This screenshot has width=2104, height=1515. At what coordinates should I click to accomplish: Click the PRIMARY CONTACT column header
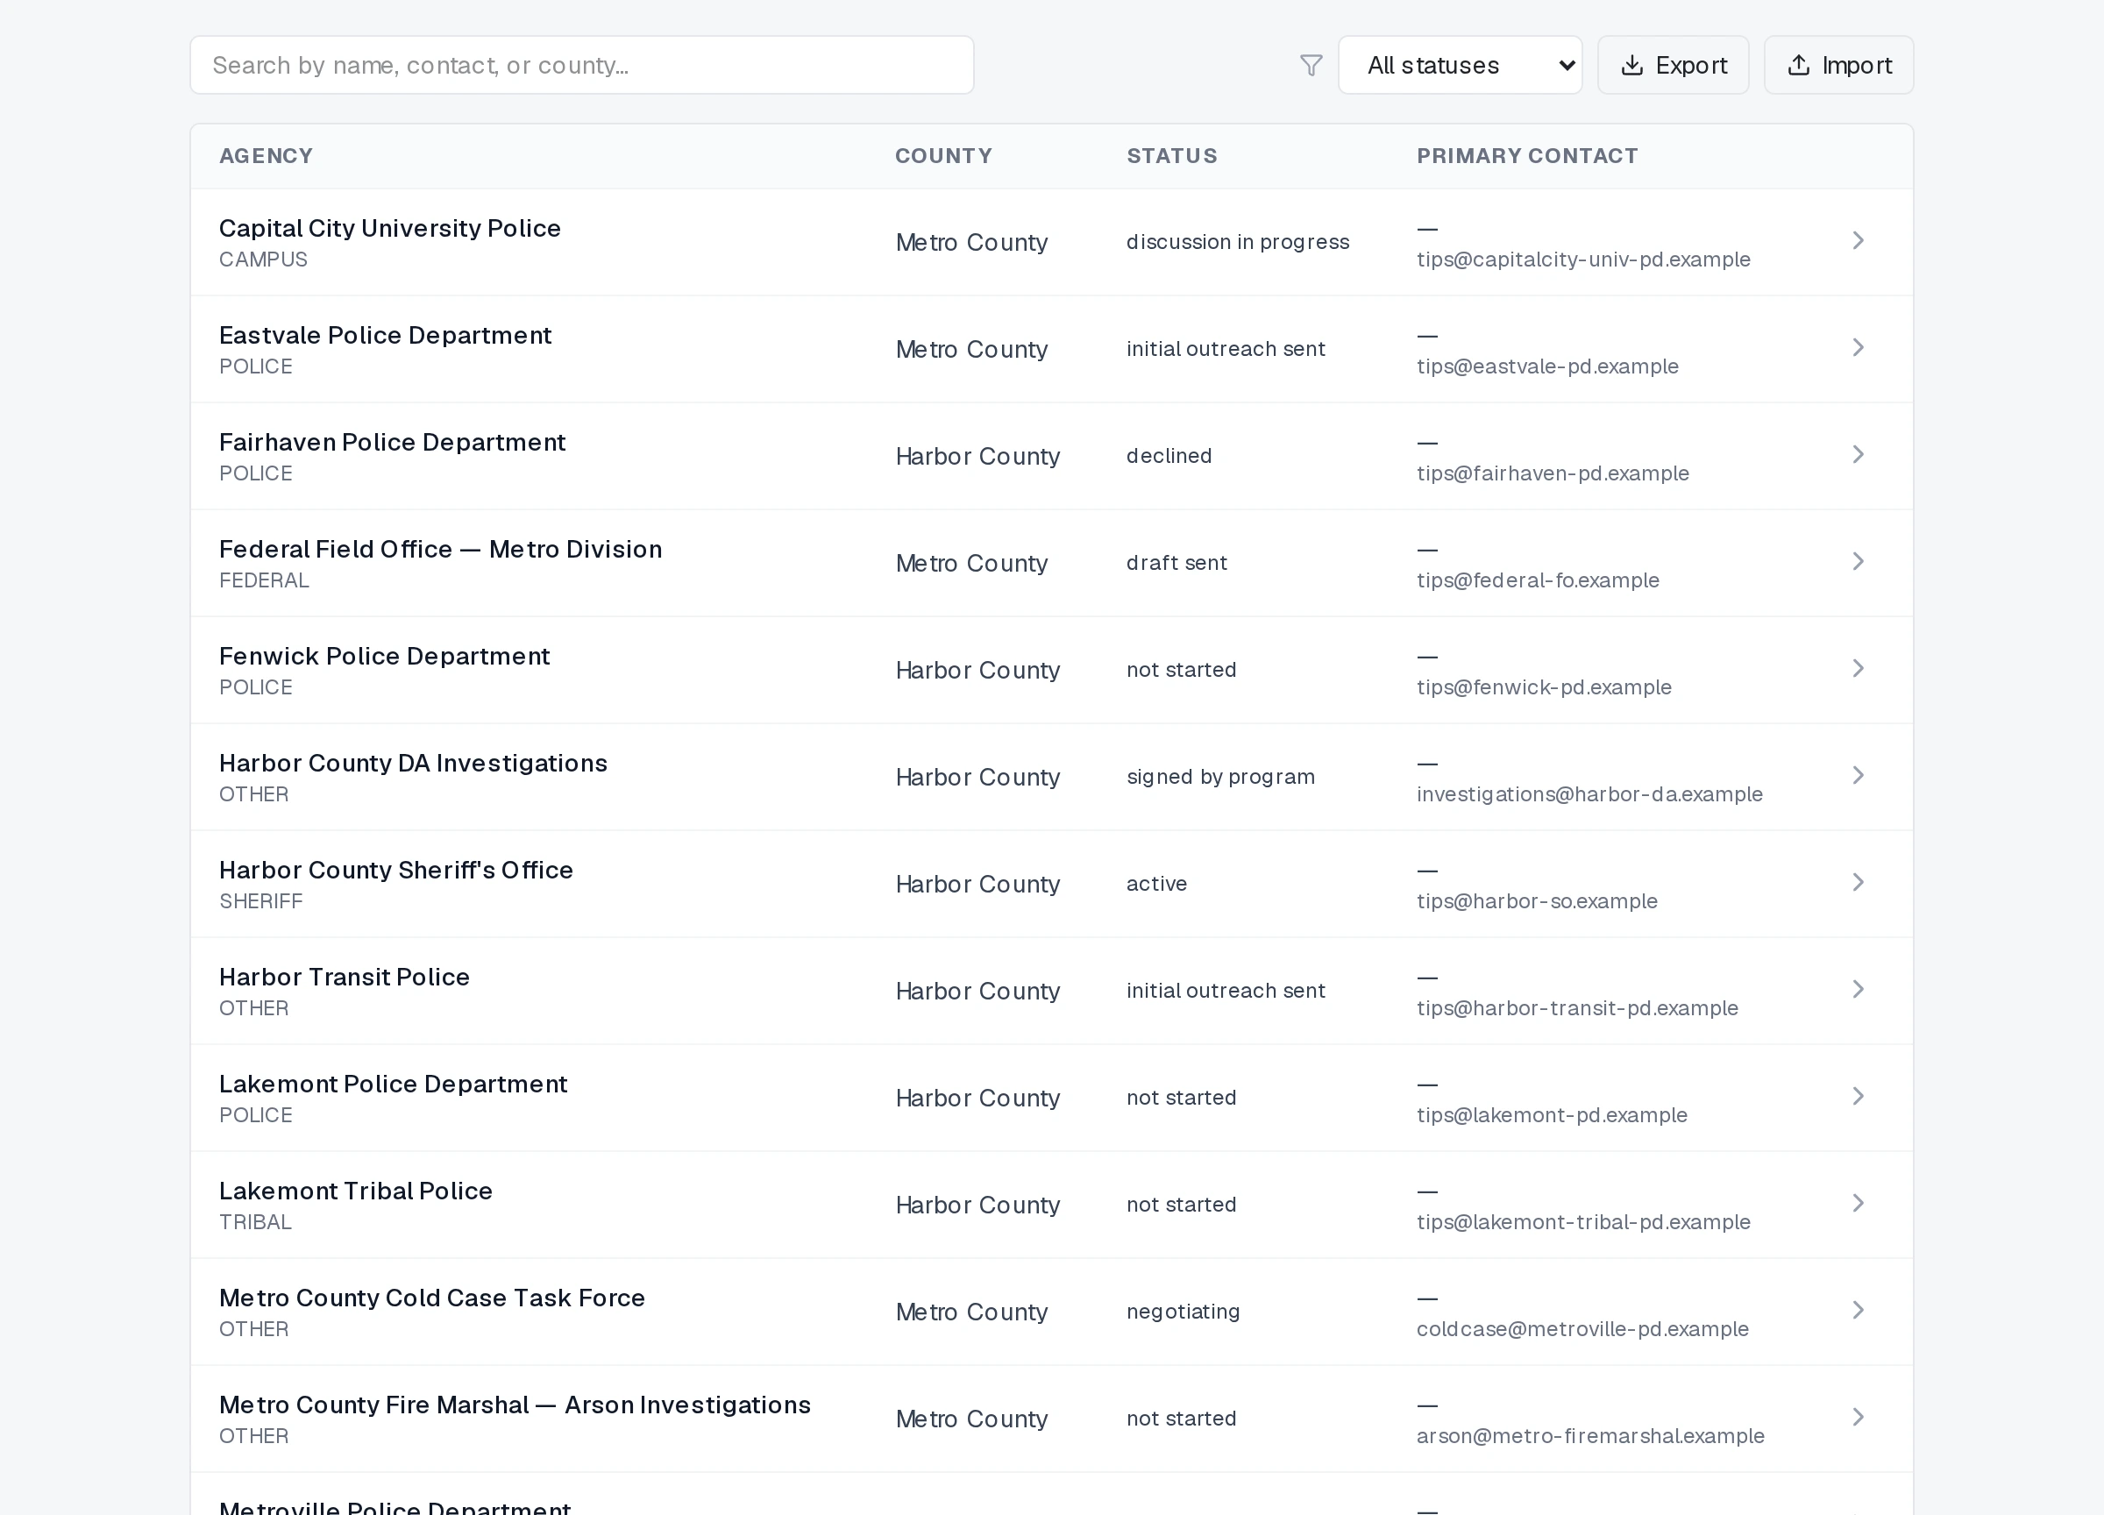tap(1527, 156)
